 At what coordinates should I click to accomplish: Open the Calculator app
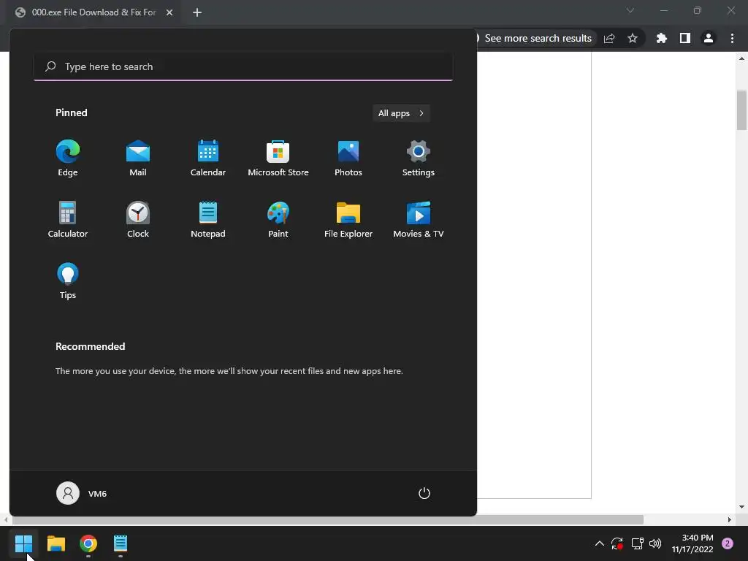[x=68, y=220]
